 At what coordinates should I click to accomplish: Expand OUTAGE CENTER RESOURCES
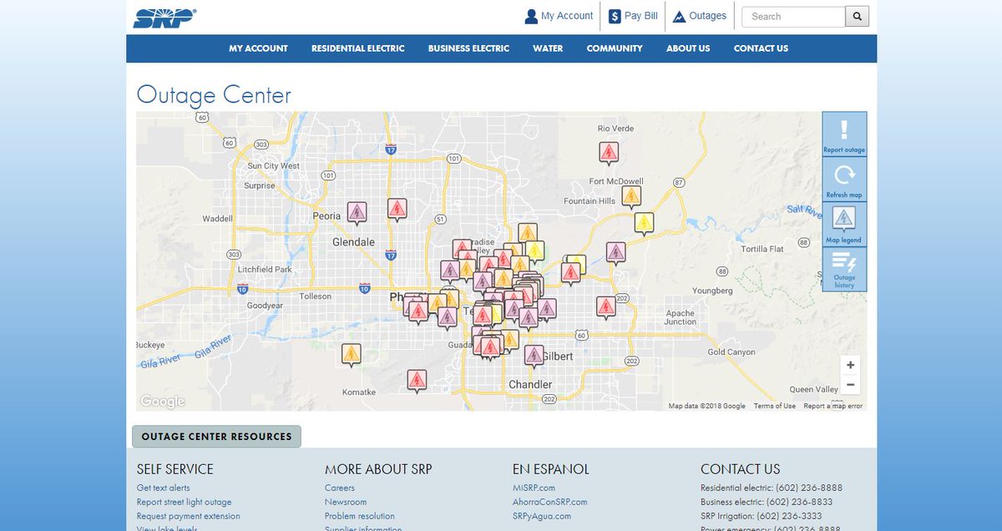pyautogui.click(x=216, y=437)
